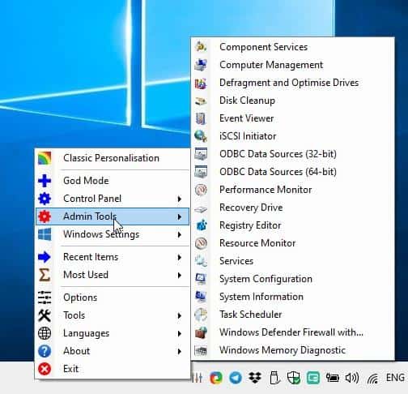Expand the About submenu arrow
The height and width of the screenshot is (394, 408).
click(179, 351)
